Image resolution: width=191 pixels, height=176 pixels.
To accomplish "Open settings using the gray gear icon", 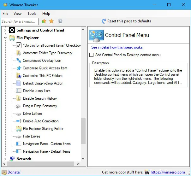I will [x=60, y=21].
